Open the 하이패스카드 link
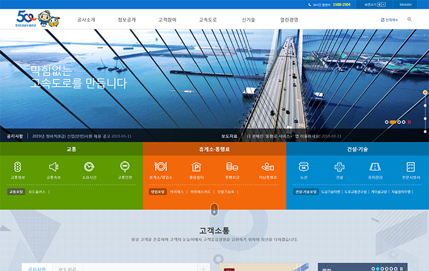The image size is (429, 271). (200, 192)
